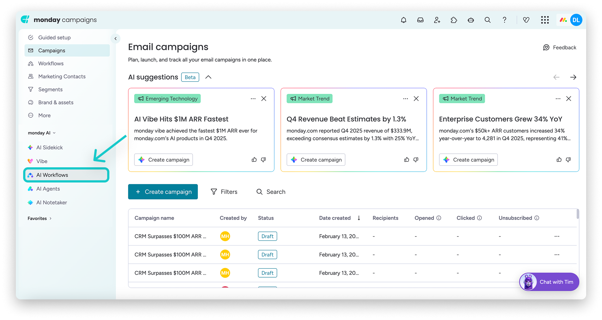Open row options for second CRM campaign

(557, 255)
